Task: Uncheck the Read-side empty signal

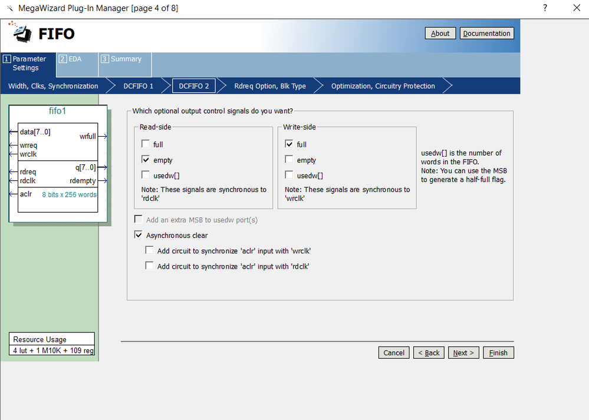Action: (x=146, y=159)
